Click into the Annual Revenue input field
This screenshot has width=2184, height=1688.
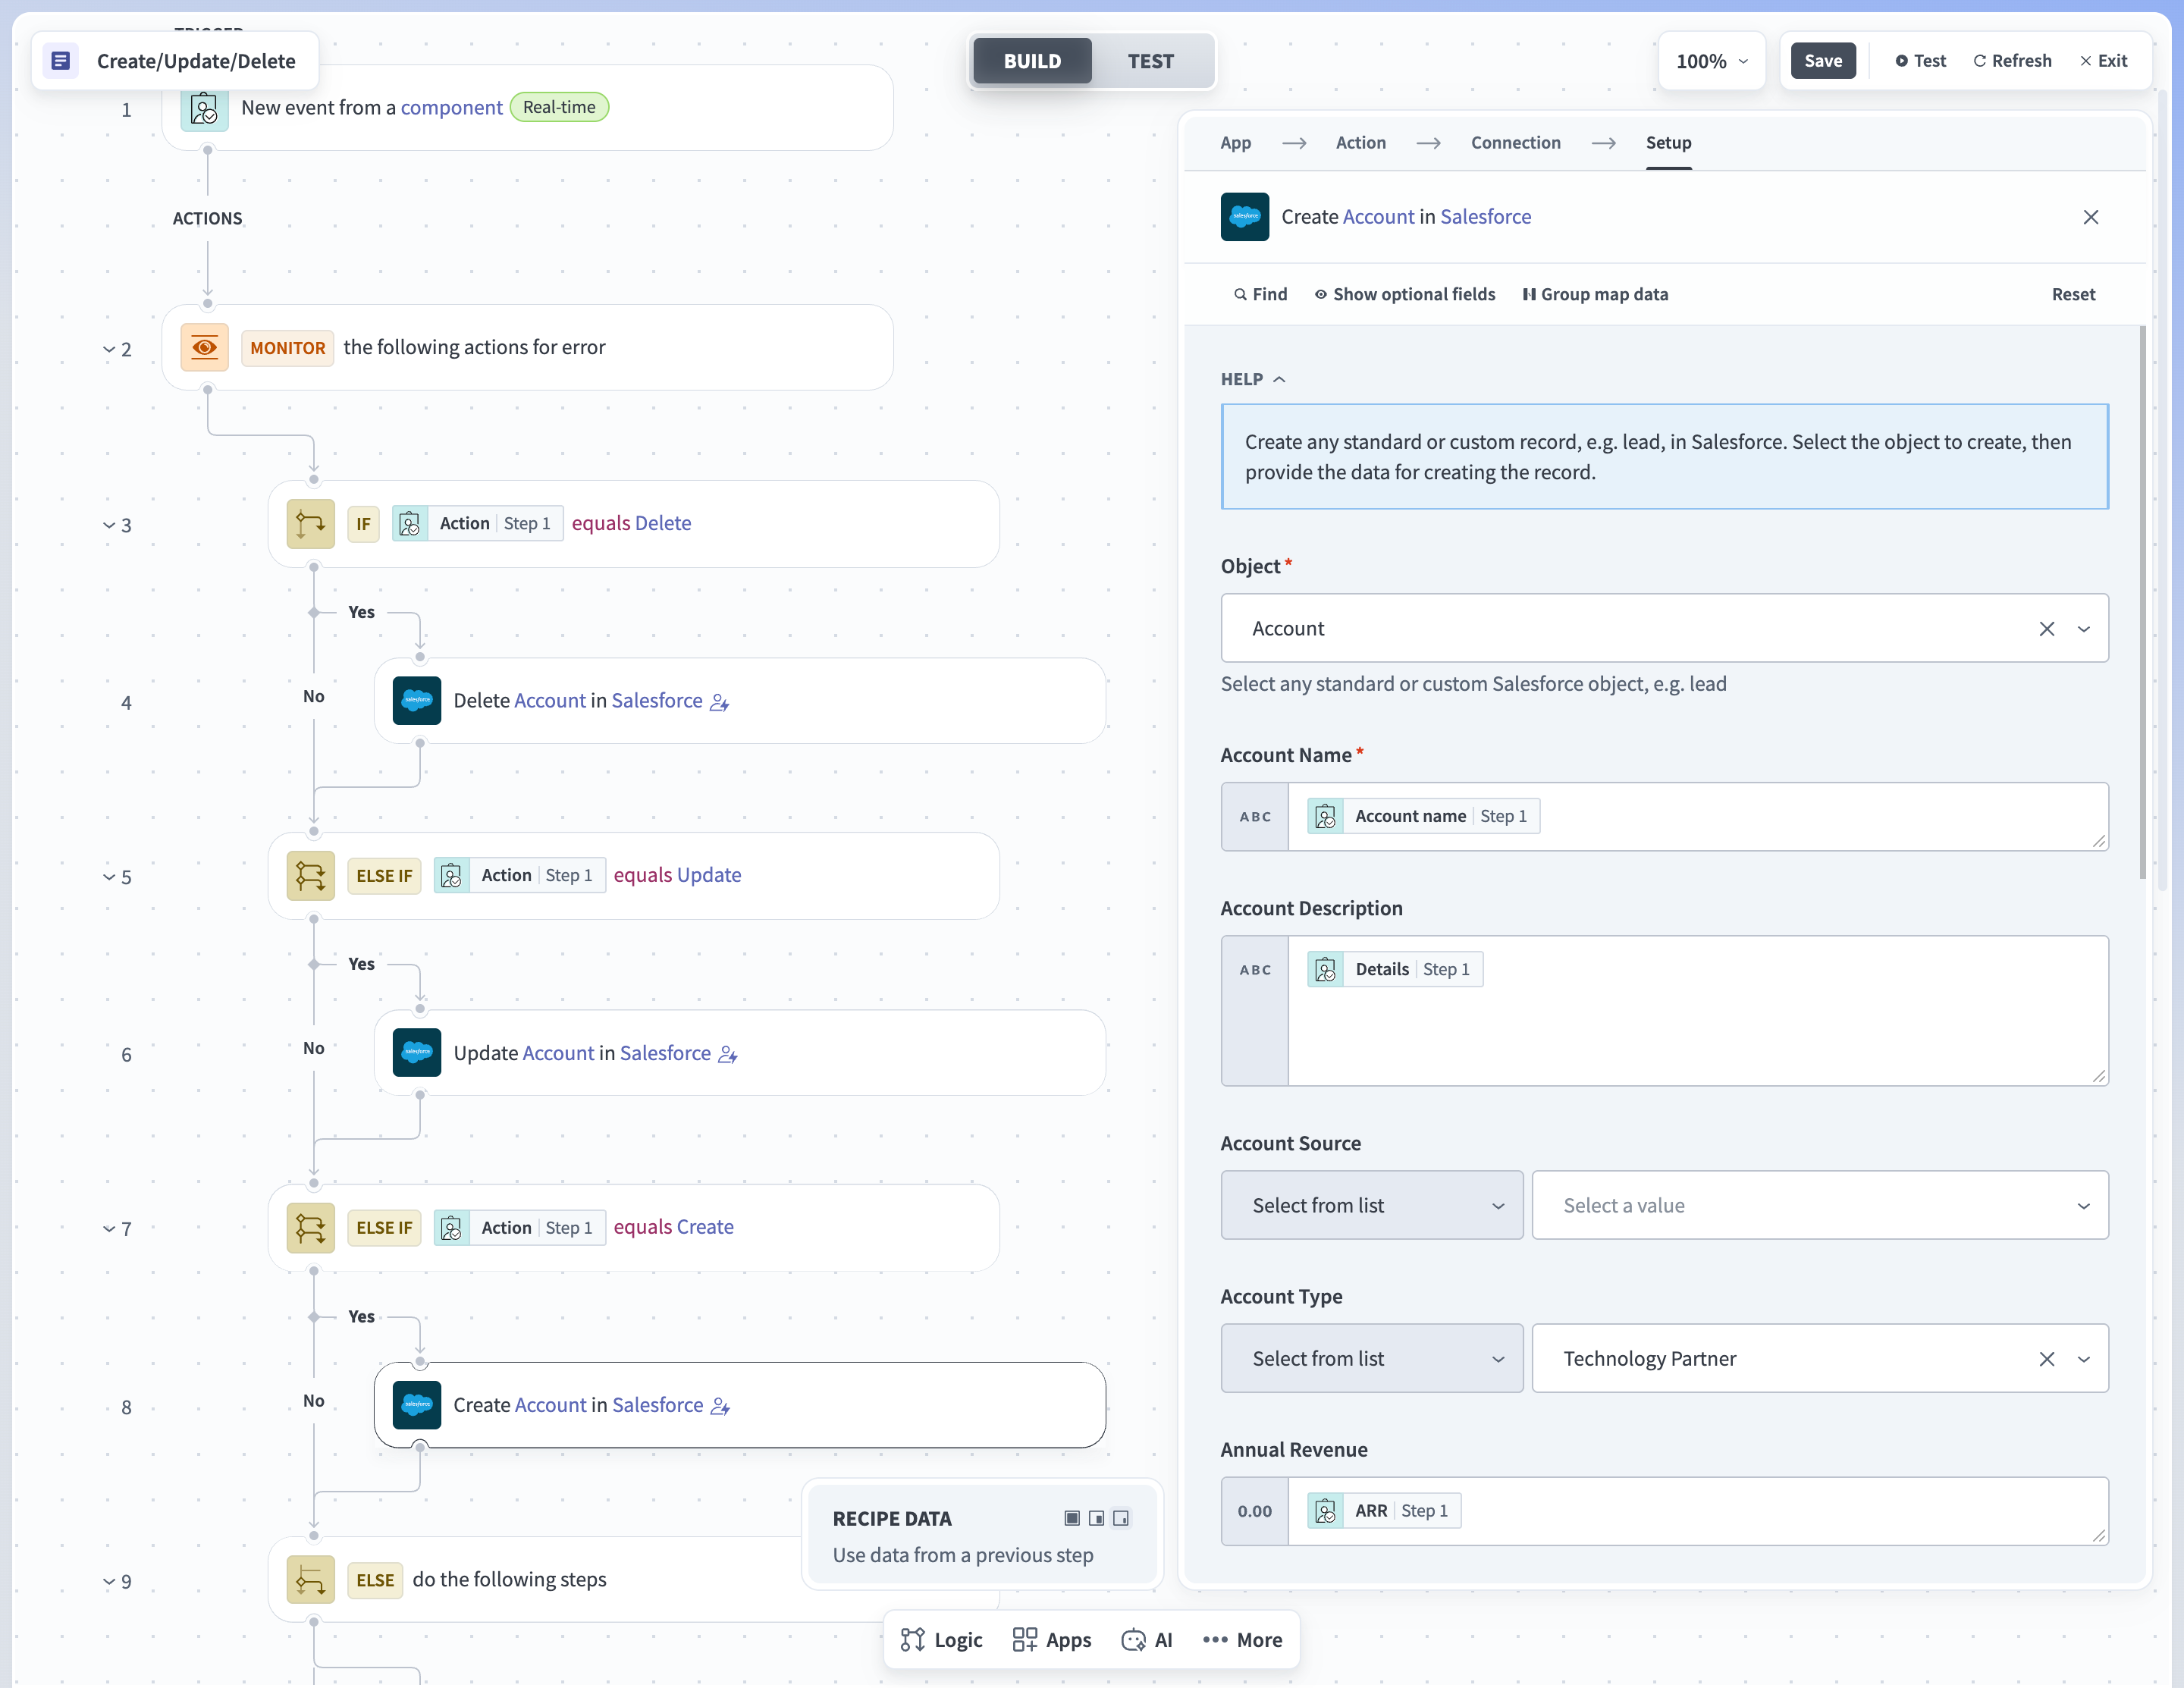click(1698, 1511)
